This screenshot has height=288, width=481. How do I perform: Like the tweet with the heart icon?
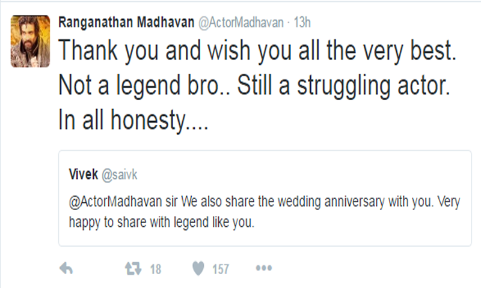coord(198,269)
